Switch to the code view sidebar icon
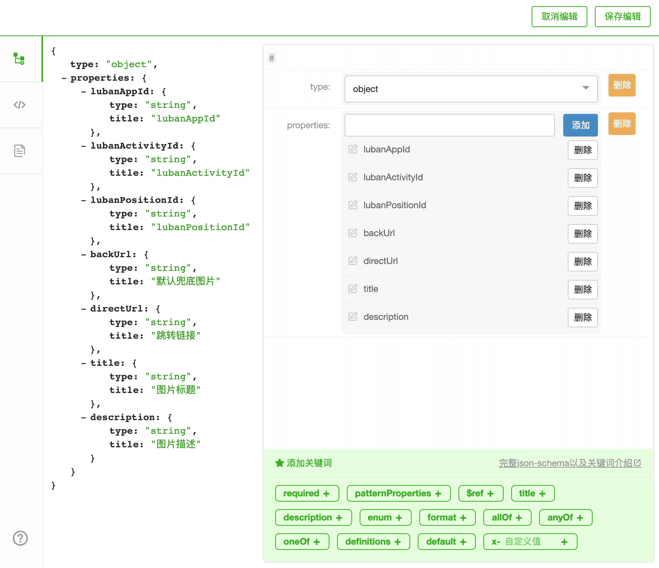659x568 pixels. pyautogui.click(x=20, y=105)
